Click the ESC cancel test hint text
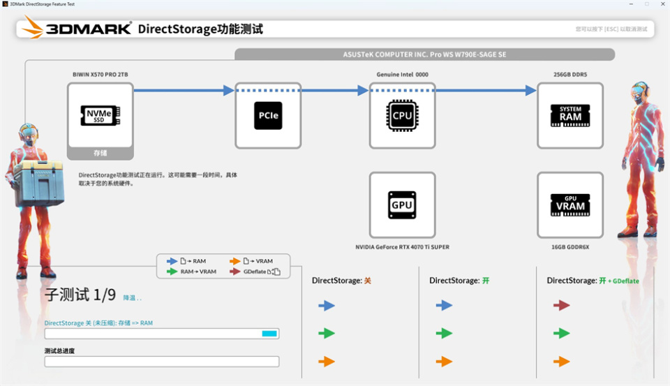 coord(611,29)
